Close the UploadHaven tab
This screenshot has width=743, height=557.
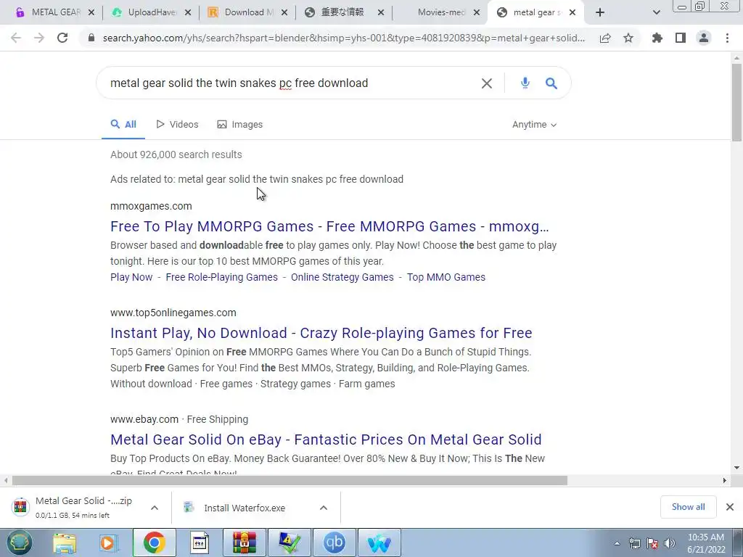pyautogui.click(x=188, y=12)
